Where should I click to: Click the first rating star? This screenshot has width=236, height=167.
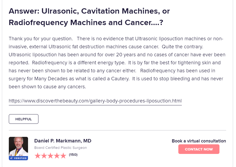[38, 156]
